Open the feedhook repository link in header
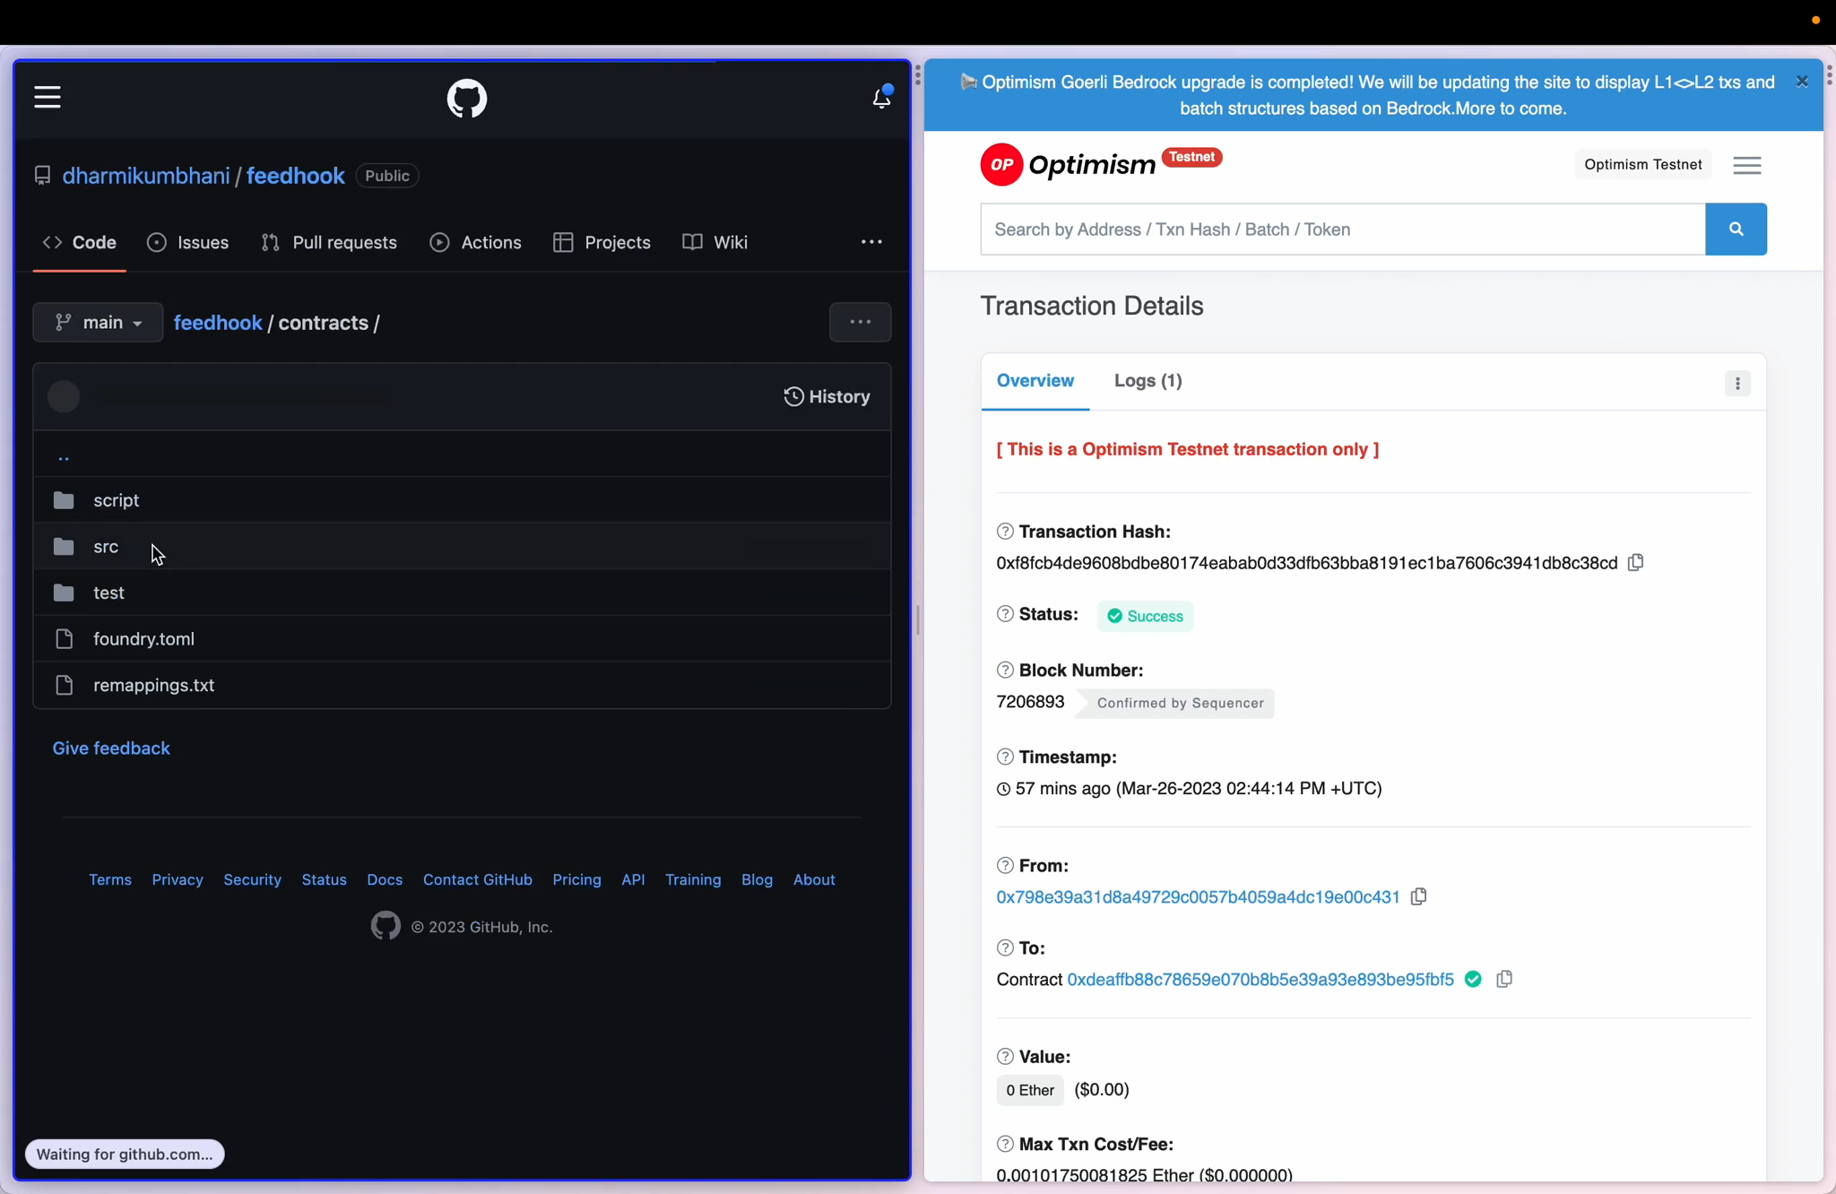Image resolution: width=1836 pixels, height=1194 pixels. pos(296,176)
